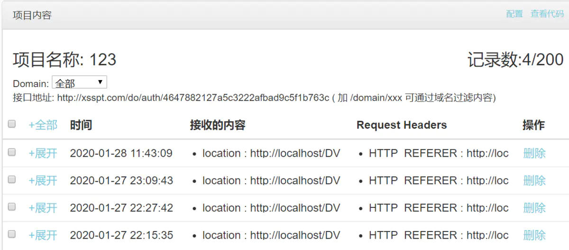The image size is (569, 250).
Task: Select checkbox of the 22:27:42 record
Action: point(12,207)
